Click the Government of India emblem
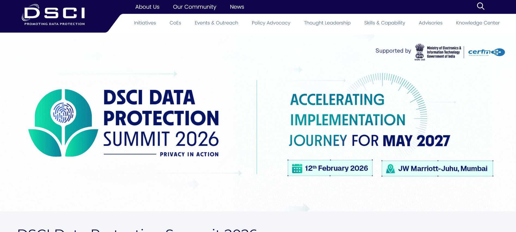Image resolution: width=516 pixels, height=232 pixels. tap(420, 52)
